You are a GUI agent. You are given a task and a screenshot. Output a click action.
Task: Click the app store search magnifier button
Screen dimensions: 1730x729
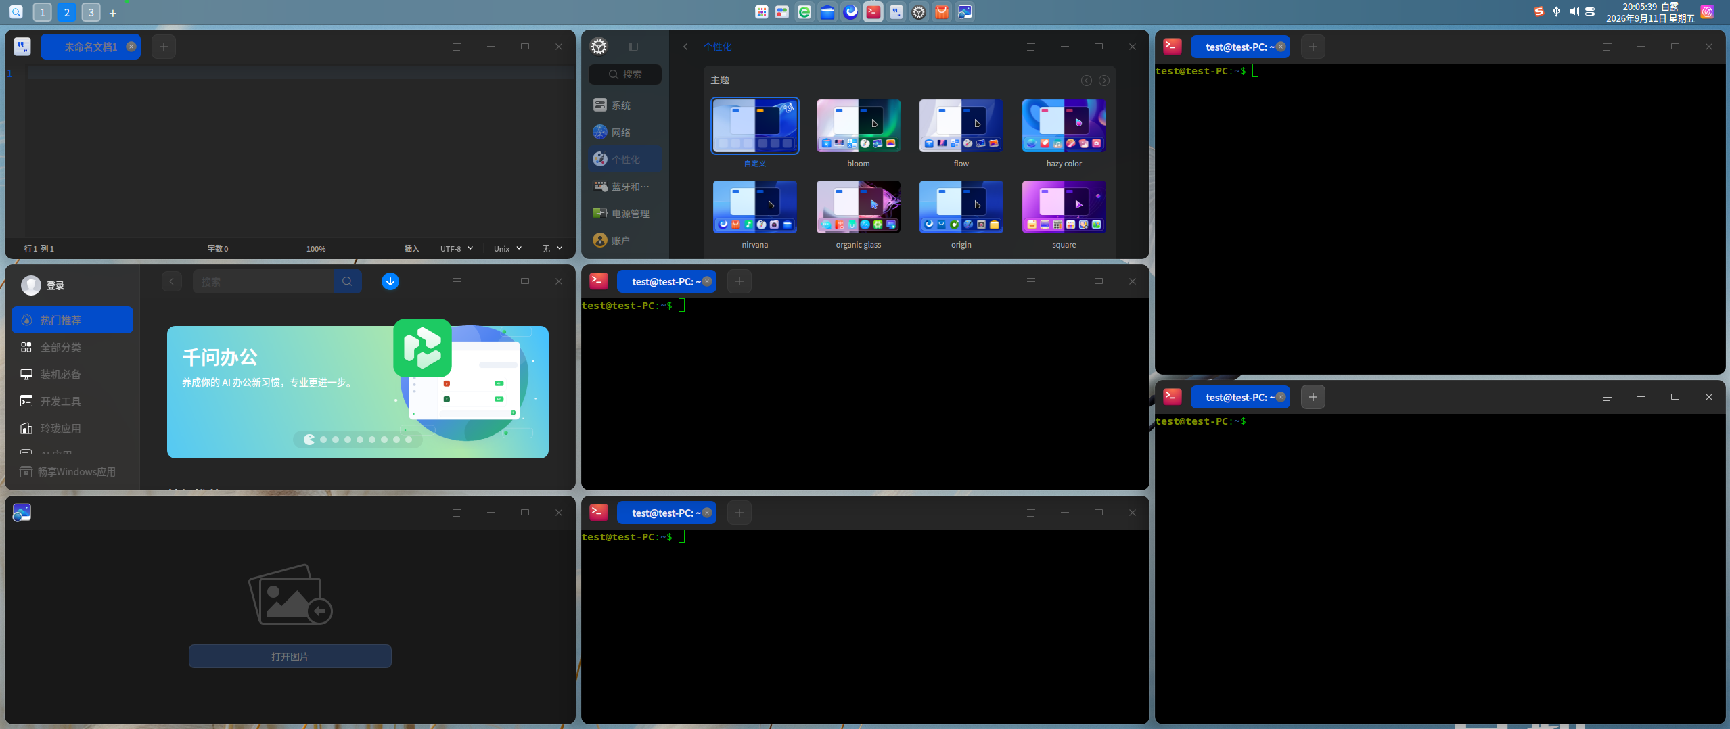[x=347, y=281]
